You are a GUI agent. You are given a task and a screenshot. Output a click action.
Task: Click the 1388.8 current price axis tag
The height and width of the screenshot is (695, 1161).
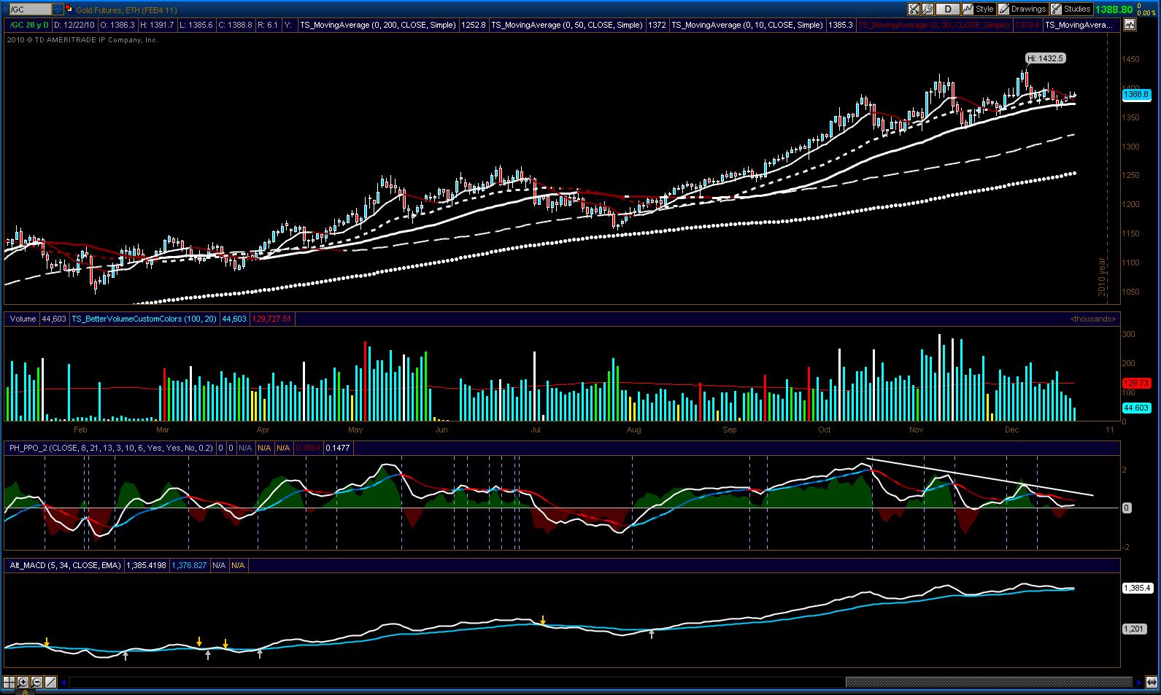pyautogui.click(x=1136, y=95)
